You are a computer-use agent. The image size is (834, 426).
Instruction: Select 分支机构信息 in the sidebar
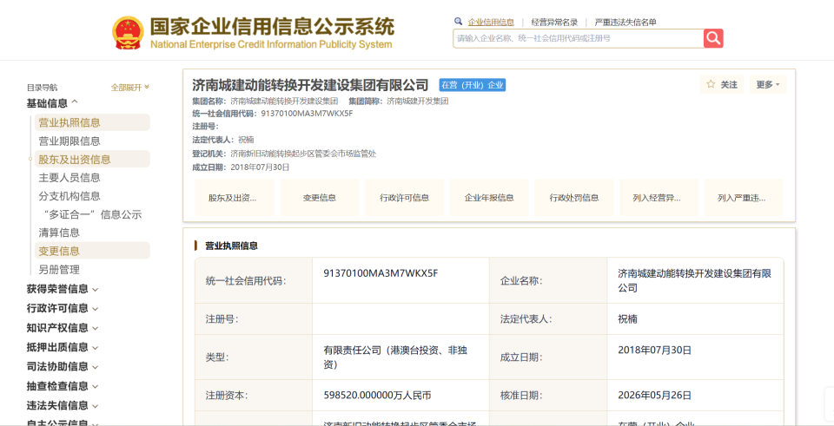click(x=69, y=196)
